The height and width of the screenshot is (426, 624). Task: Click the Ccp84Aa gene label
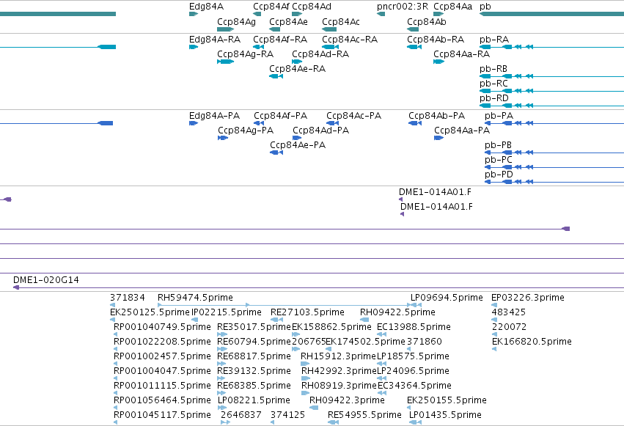point(452,7)
